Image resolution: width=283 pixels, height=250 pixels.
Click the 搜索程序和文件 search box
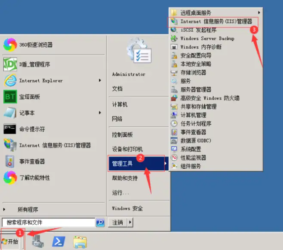tap(48, 222)
